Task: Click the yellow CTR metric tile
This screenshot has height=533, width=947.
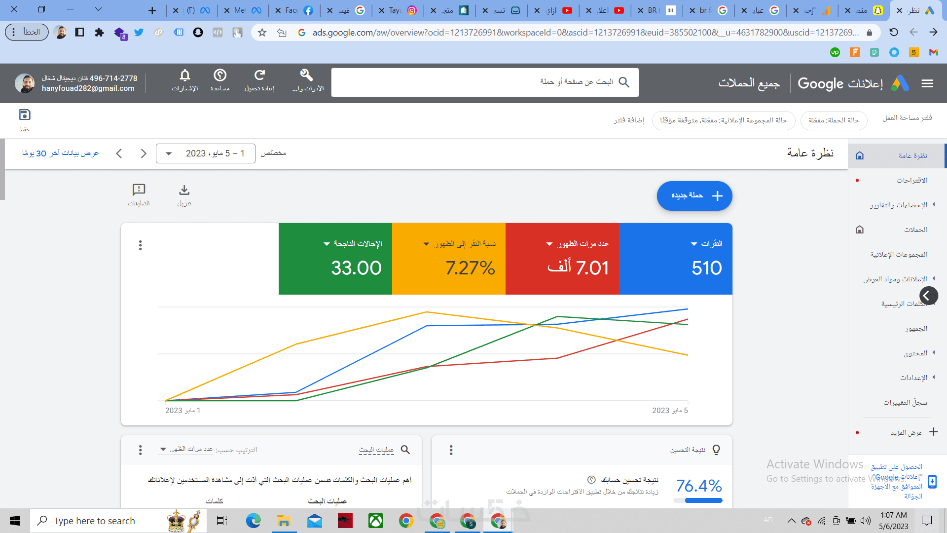Action: (x=448, y=259)
